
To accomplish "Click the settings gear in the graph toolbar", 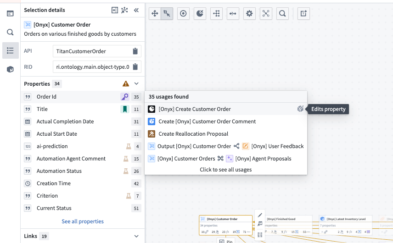I will pos(249,14).
